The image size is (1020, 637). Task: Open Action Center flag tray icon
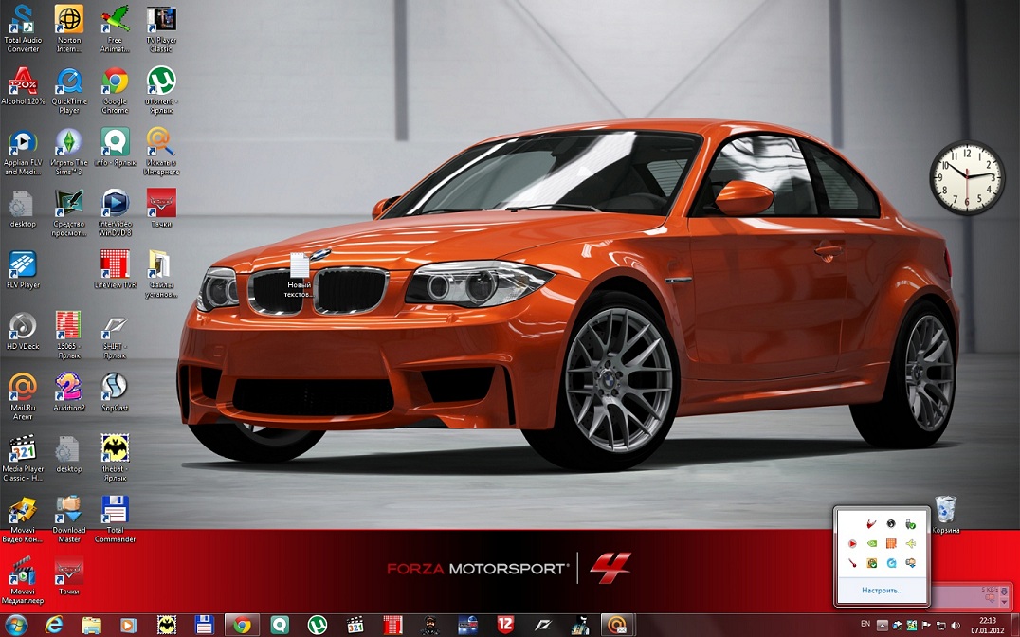(x=926, y=625)
